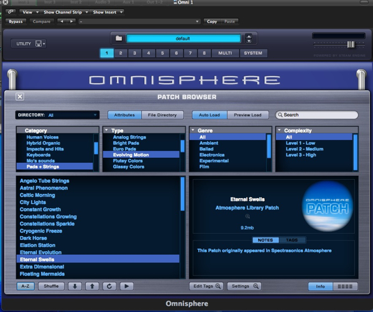Click the Omnisphere Patch sphere image
Screen dimensions: 373x312
tap(328, 206)
